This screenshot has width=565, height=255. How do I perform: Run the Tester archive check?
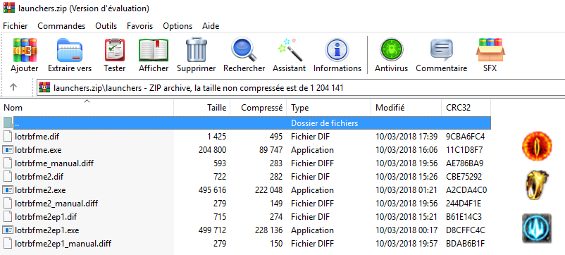pyautogui.click(x=115, y=55)
